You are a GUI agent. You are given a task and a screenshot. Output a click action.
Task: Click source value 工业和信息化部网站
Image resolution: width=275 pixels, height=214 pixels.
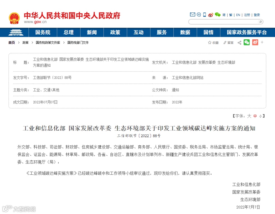[187, 78]
